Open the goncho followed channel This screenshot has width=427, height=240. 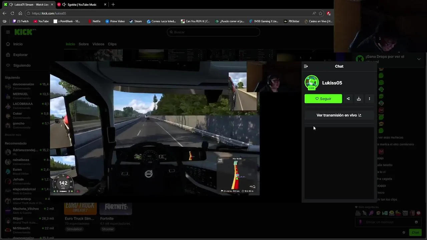point(27,125)
